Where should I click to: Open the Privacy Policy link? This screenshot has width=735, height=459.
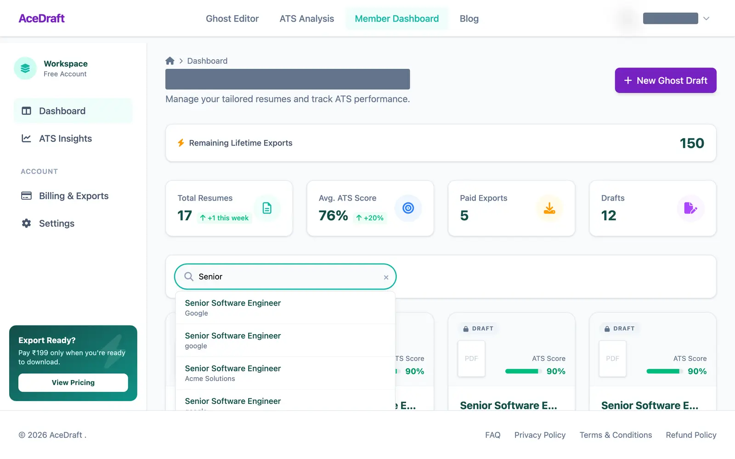[540, 435]
